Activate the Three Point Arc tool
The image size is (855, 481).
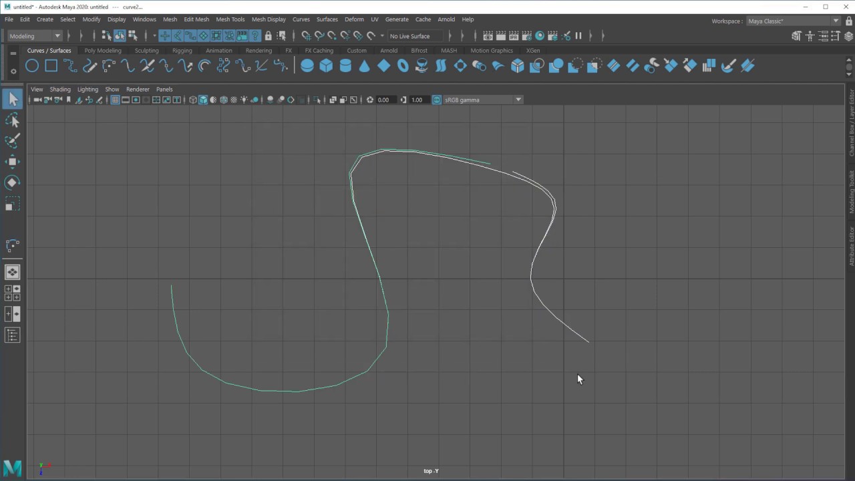pyautogui.click(x=108, y=65)
